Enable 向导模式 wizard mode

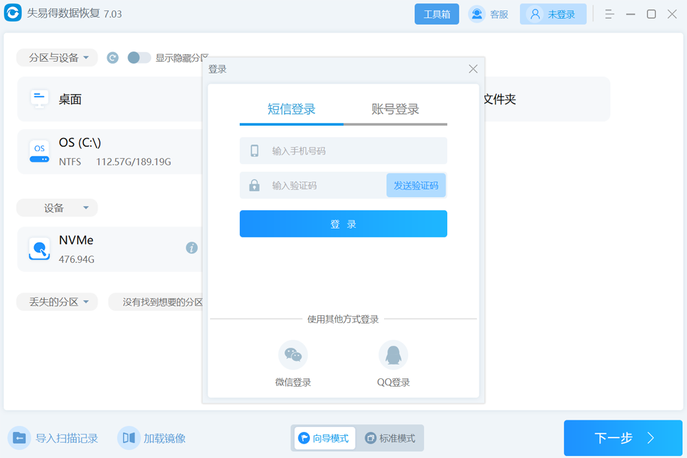pos(324,438)
